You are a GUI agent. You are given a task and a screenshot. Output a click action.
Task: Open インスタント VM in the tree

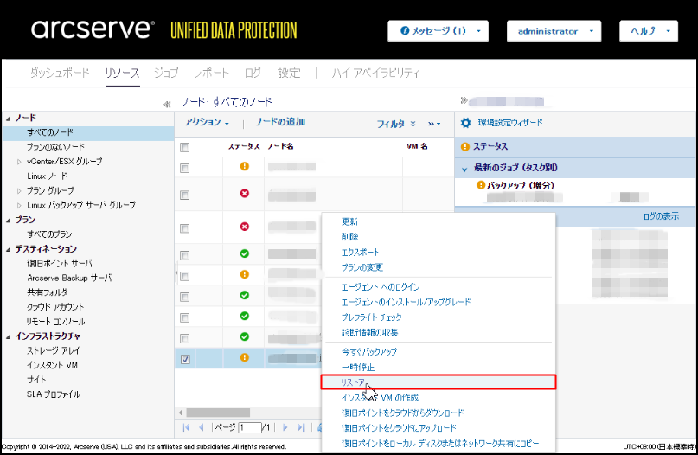[52, 365]
